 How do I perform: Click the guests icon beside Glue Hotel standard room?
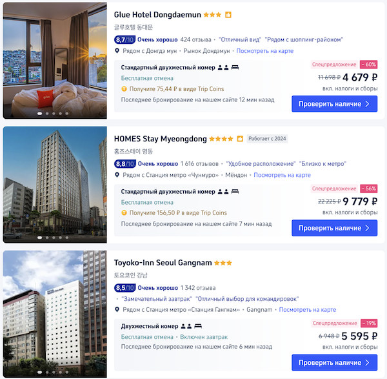(223, 68)
